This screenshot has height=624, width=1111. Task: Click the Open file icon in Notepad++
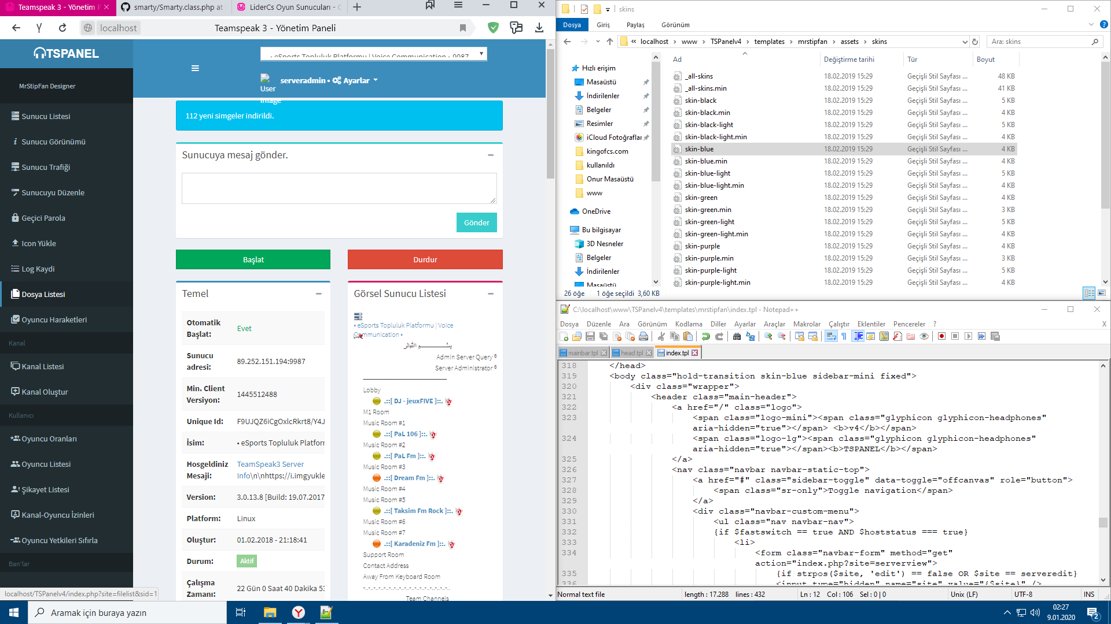pyautogui.click(x=577, y=336)
